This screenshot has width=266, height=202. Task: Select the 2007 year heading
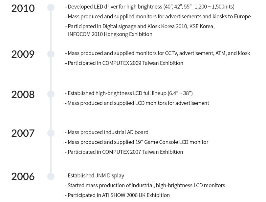[x=23, y=133]
